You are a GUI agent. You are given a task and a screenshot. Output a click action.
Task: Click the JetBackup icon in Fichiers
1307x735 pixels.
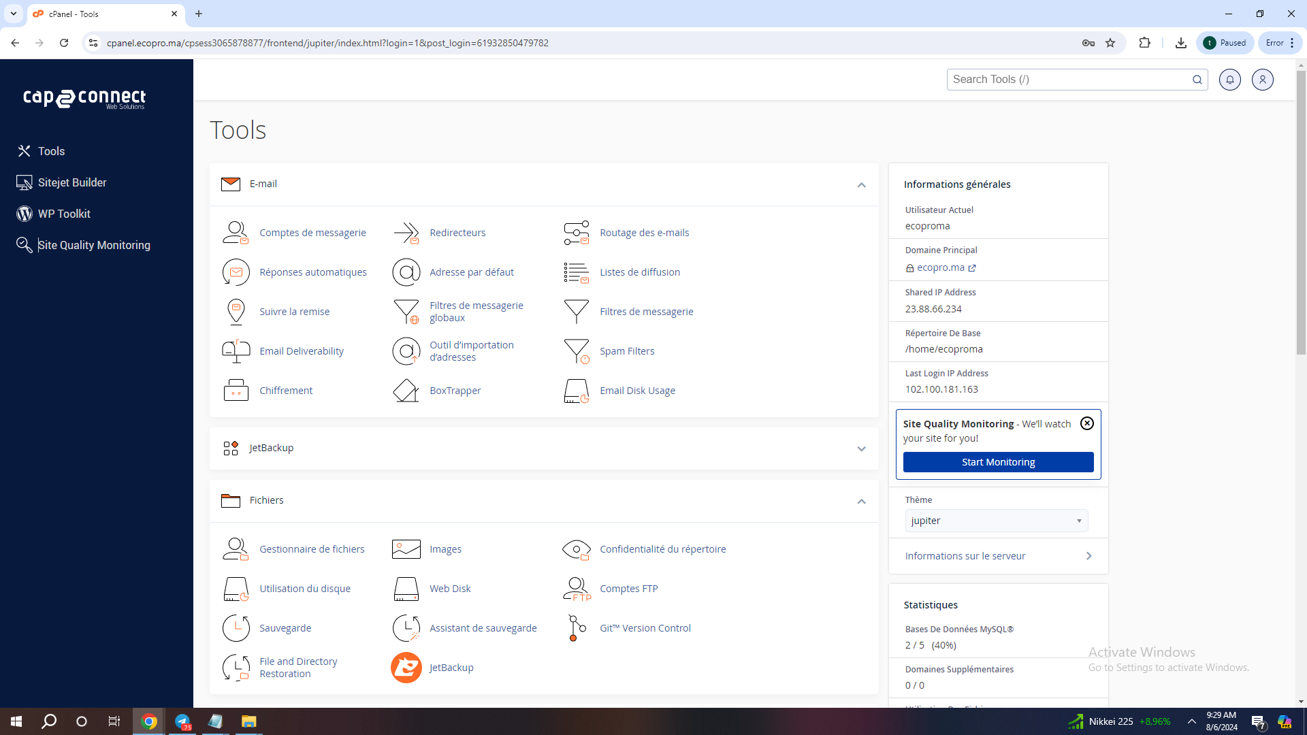pyautogui.click(x=406, y=668)
